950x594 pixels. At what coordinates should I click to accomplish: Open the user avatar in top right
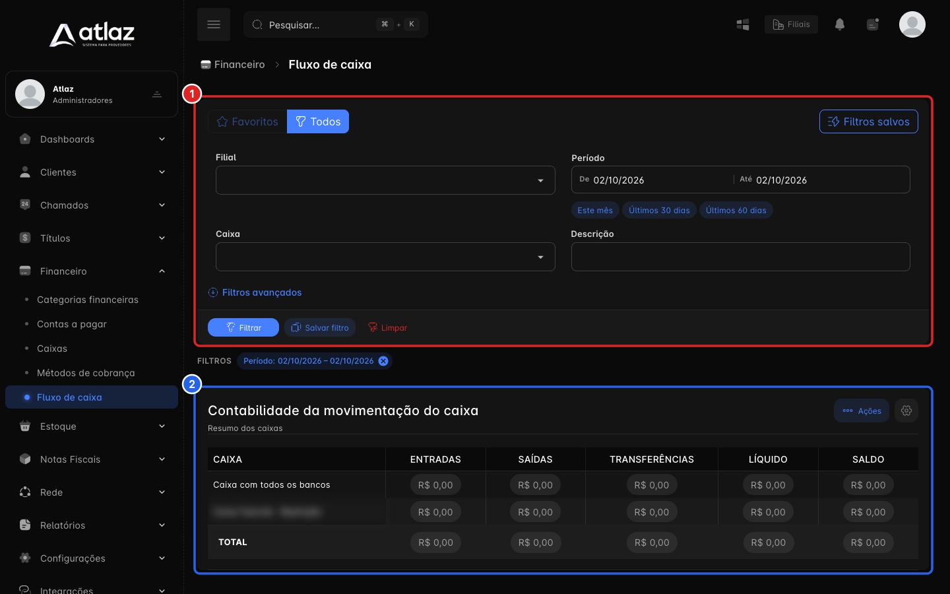coord(912,24)
